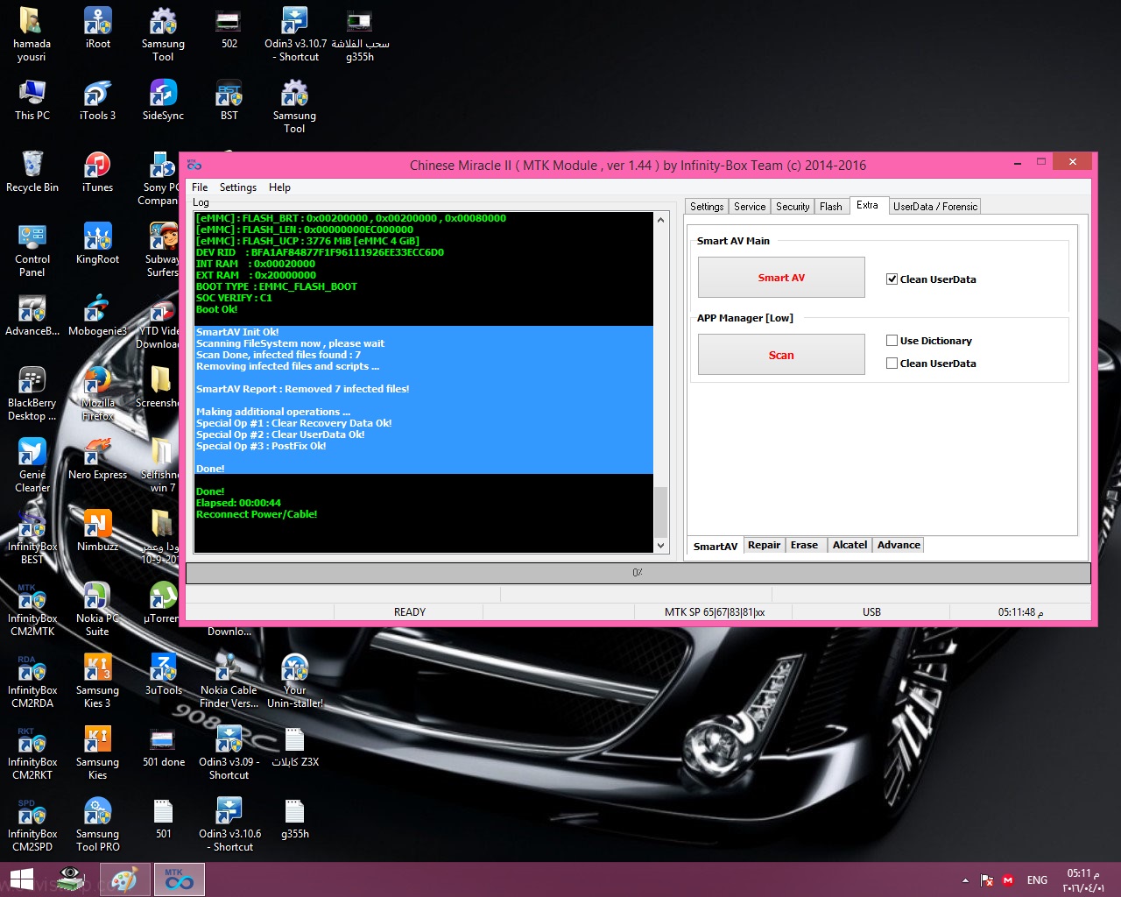Click the 'Reconnect Power/Cable!' log line

coord(257,514)
